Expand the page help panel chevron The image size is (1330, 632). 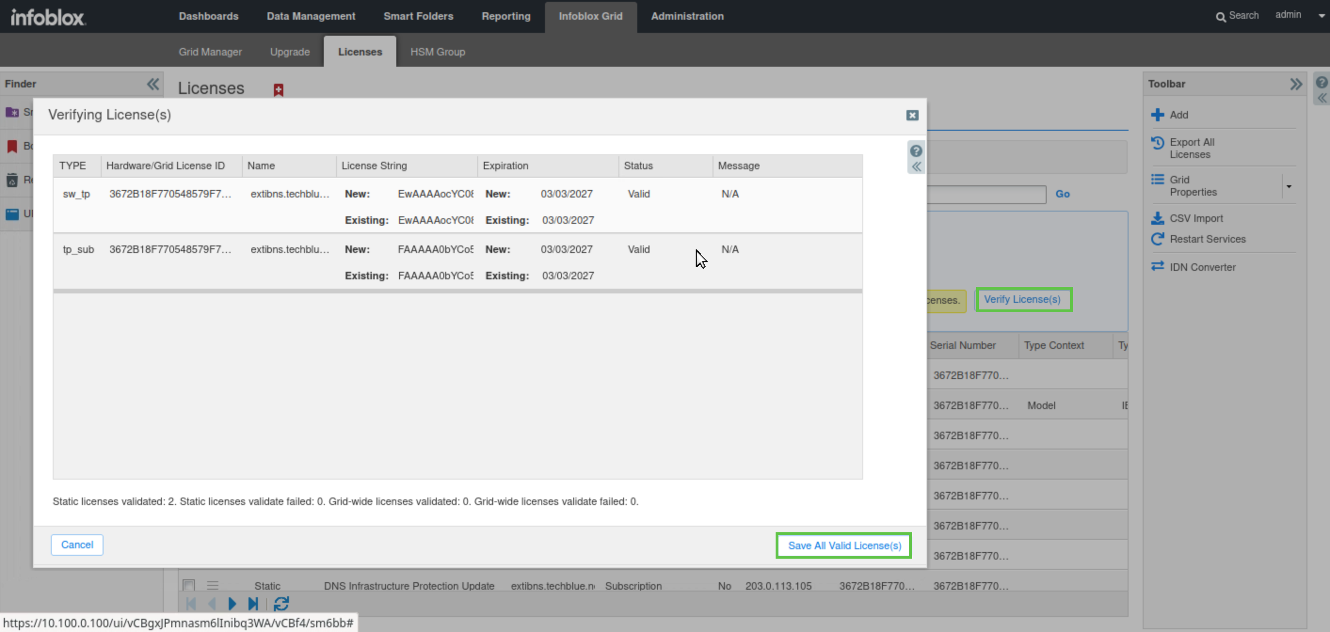tap(1321, 98)
